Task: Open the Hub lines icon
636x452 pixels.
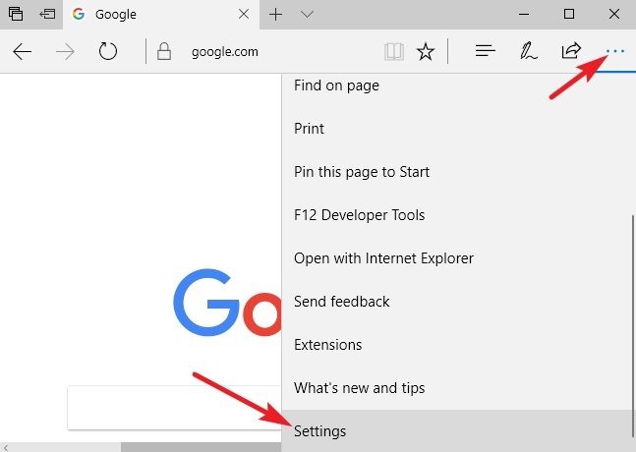Action: tap(485, 51)
